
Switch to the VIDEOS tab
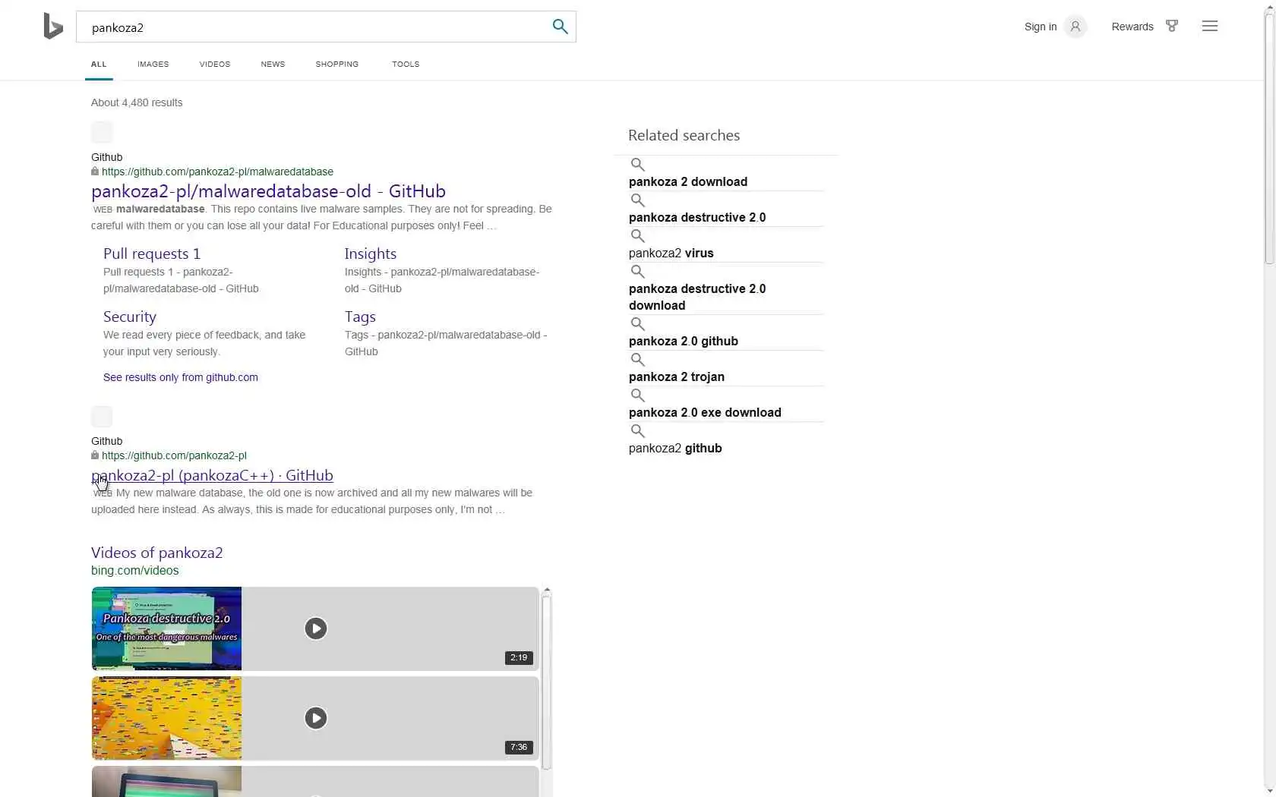214,65
